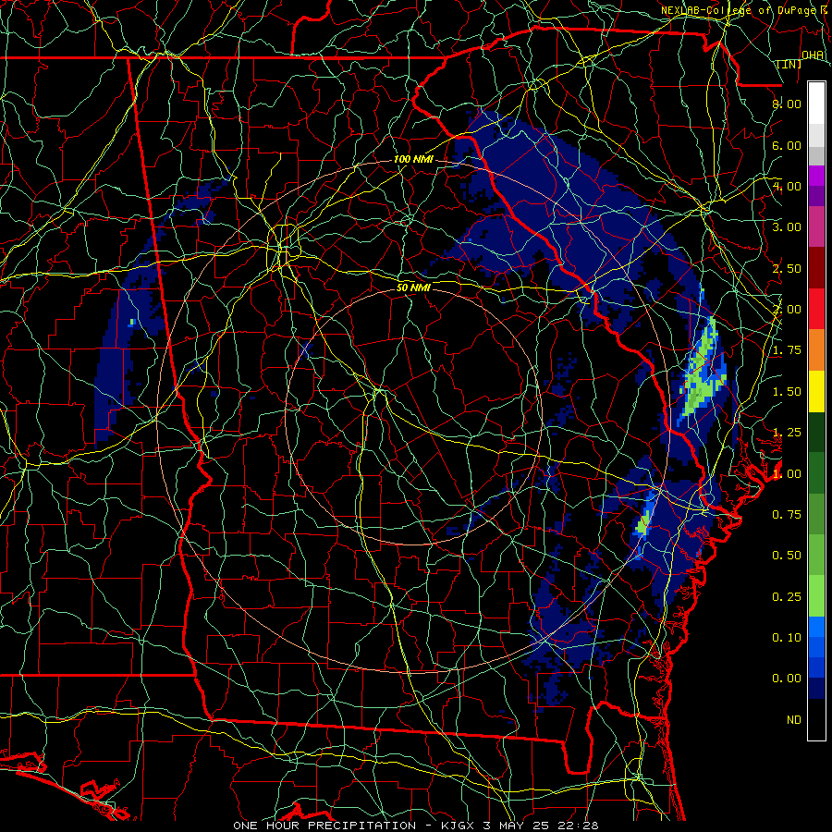Image resolution: width=832 pixels, height=832 pixels.
Task: Select the '1.50' scale label
Action: coord(787,392)
